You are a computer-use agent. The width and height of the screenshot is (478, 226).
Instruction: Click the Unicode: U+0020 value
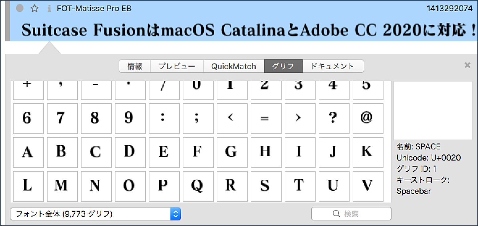click(x=429, y=158)
